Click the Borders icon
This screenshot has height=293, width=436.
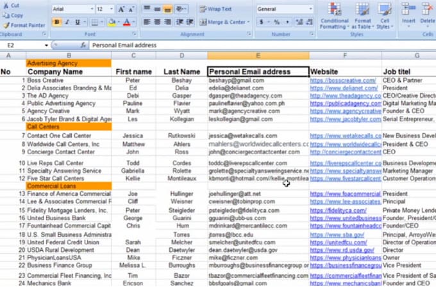pos(95,22)
